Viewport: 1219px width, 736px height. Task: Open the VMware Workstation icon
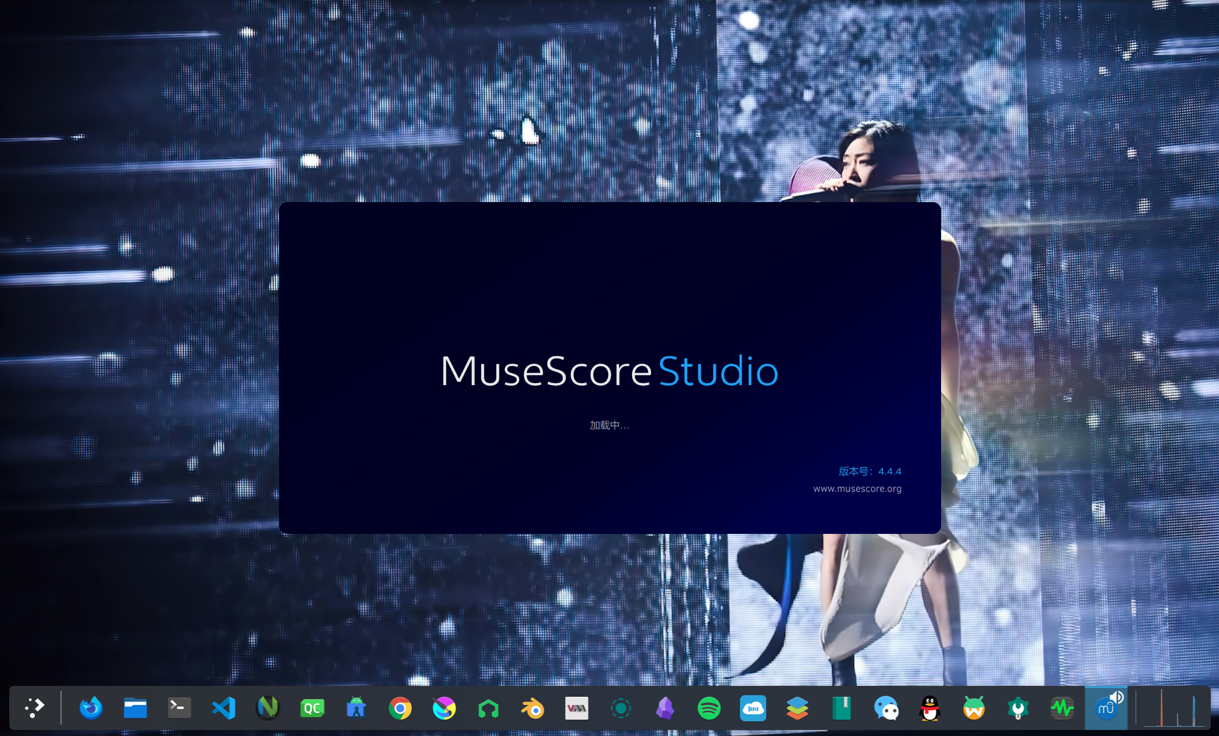coord(577,708)
